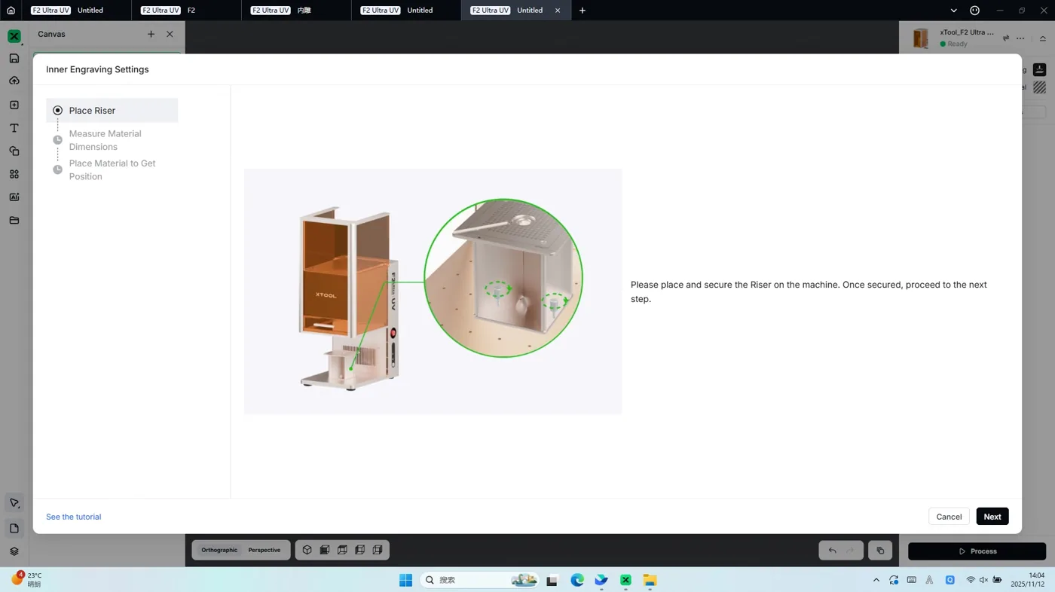Select the Shapes tool icon
Image resolution: width=1055 pixels, height=592 pixels.
pos(14,151)
